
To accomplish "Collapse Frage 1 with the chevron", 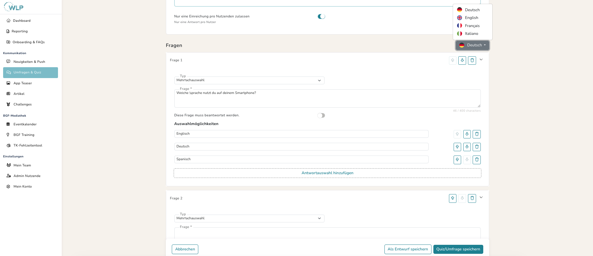I will coord(481,60).
